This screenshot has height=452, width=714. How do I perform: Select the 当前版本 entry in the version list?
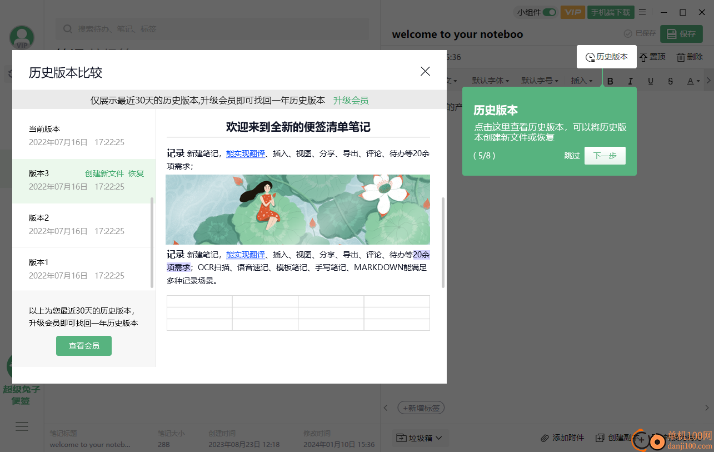click(x=84, y=136)
